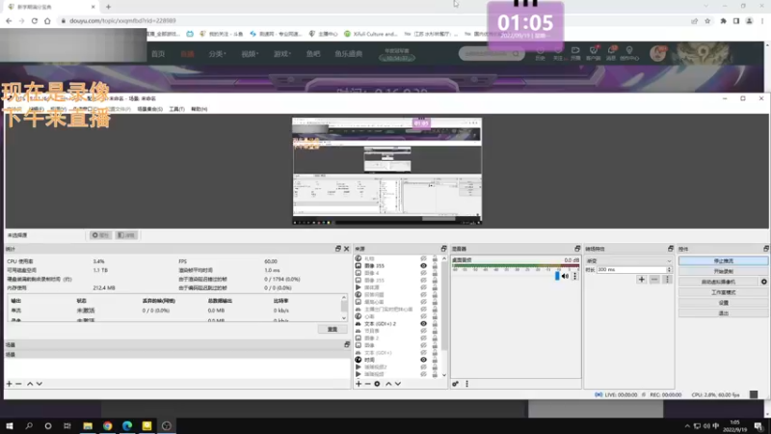Open transition properties dots icon
Image resolution: width=771 pixels, height=434 pixels.
coord(667,280)
